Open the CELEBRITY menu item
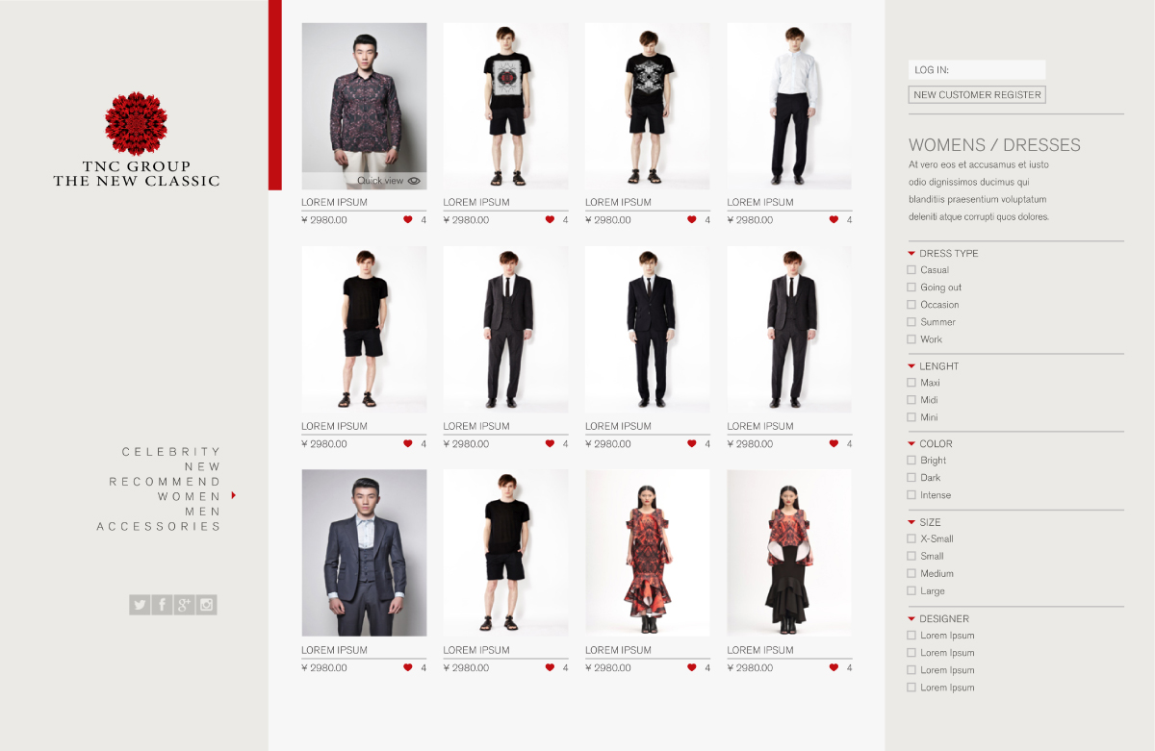This screenshot has width=1155, height=751. point(171,451)
